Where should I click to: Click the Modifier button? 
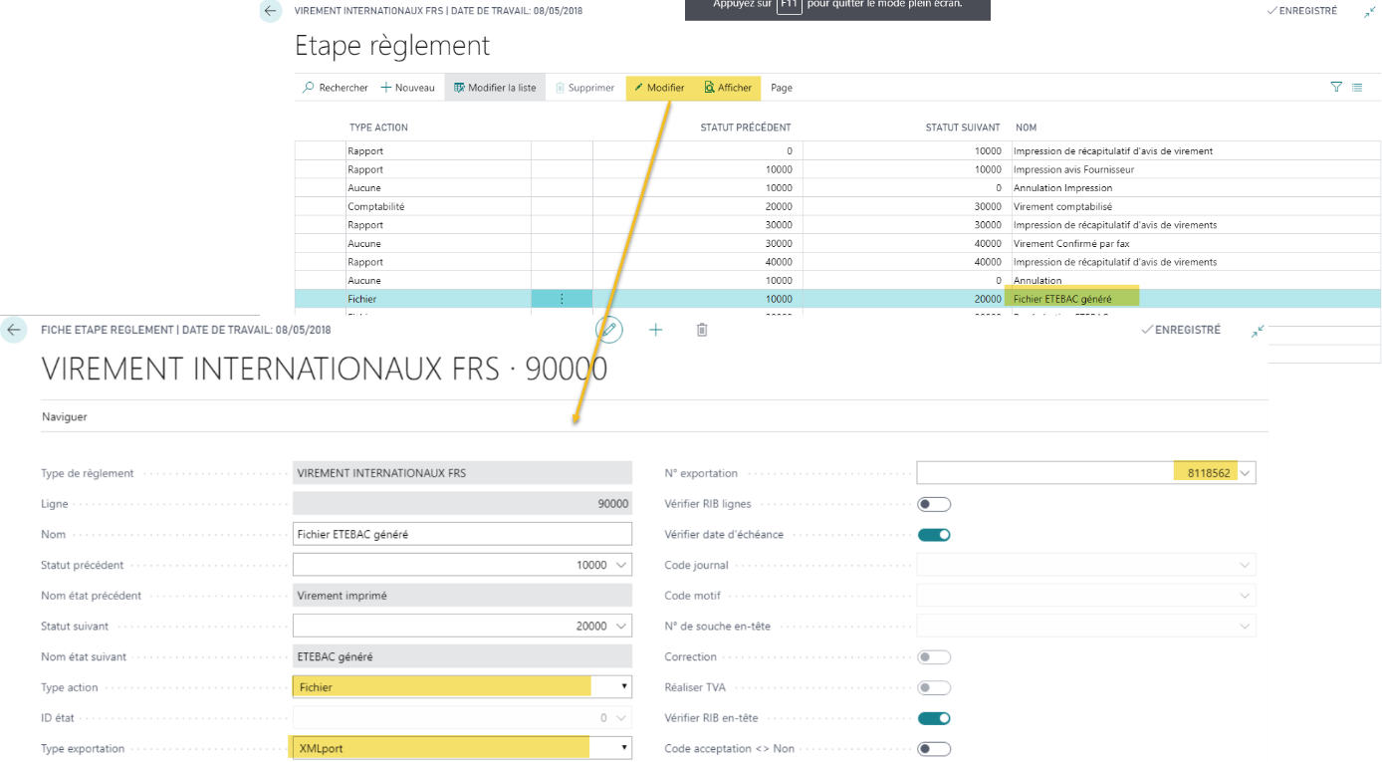click(x=659, y=88)
